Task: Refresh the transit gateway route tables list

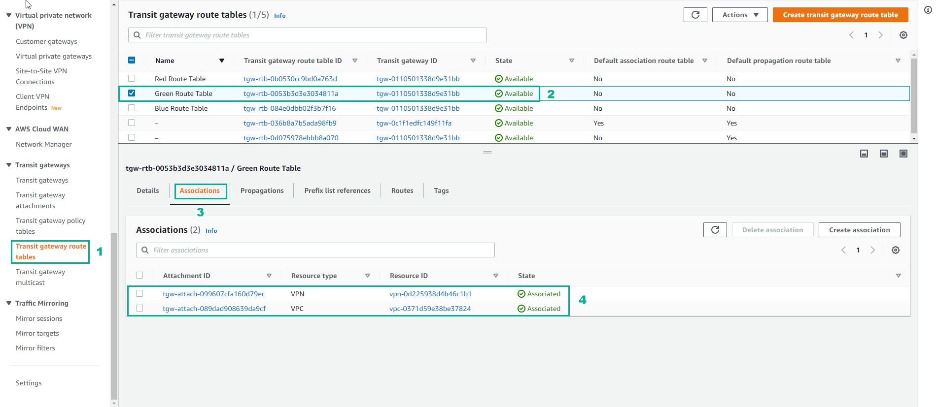Action: pyautogui.click(x=695, y=15)
